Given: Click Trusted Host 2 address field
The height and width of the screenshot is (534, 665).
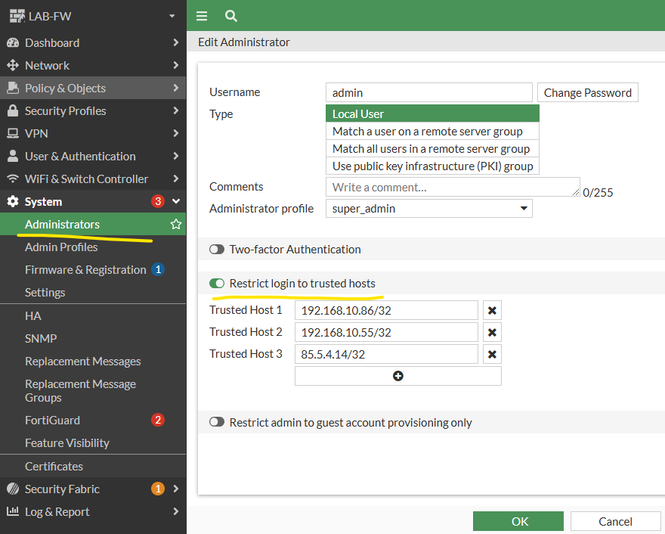Looking at the screenshot, I should [386, 332].
